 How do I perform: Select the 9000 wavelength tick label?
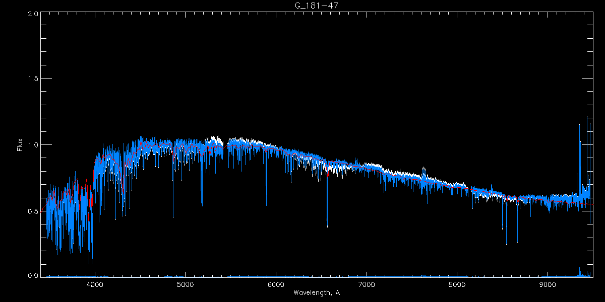tap(548, 284)
